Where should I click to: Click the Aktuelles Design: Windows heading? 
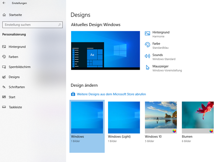[95, 25]
